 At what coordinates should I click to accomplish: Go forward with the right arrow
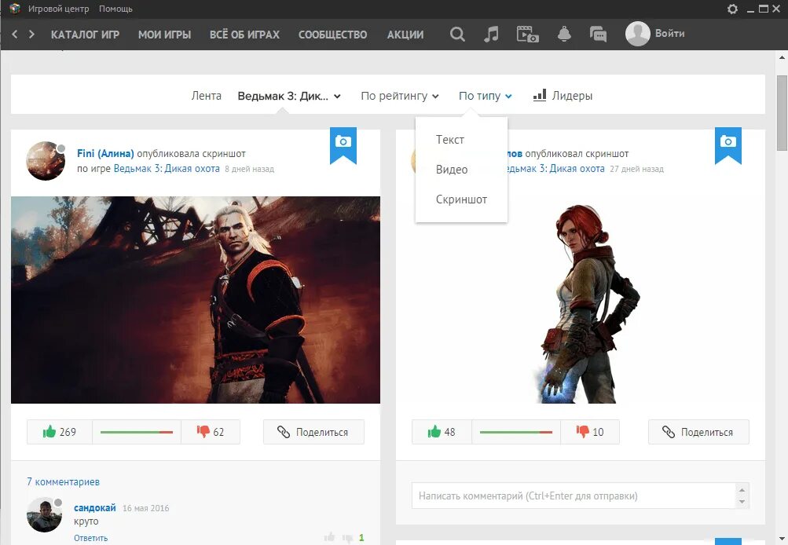[x=31, y=34]
